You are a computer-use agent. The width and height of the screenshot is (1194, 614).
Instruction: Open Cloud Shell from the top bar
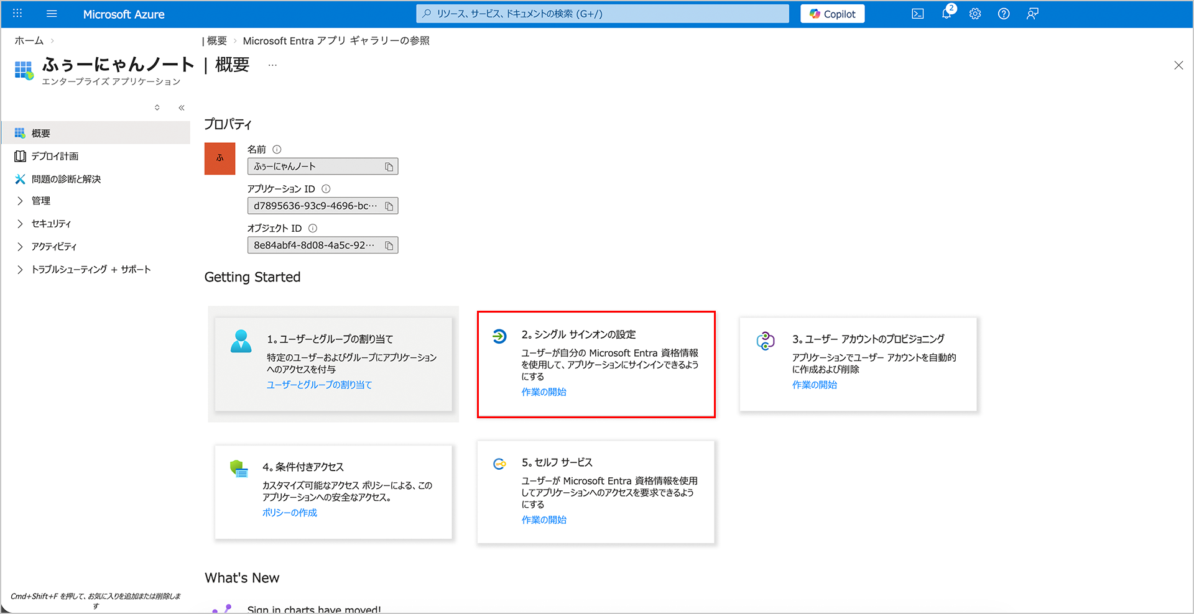click(x=917, y=14)
